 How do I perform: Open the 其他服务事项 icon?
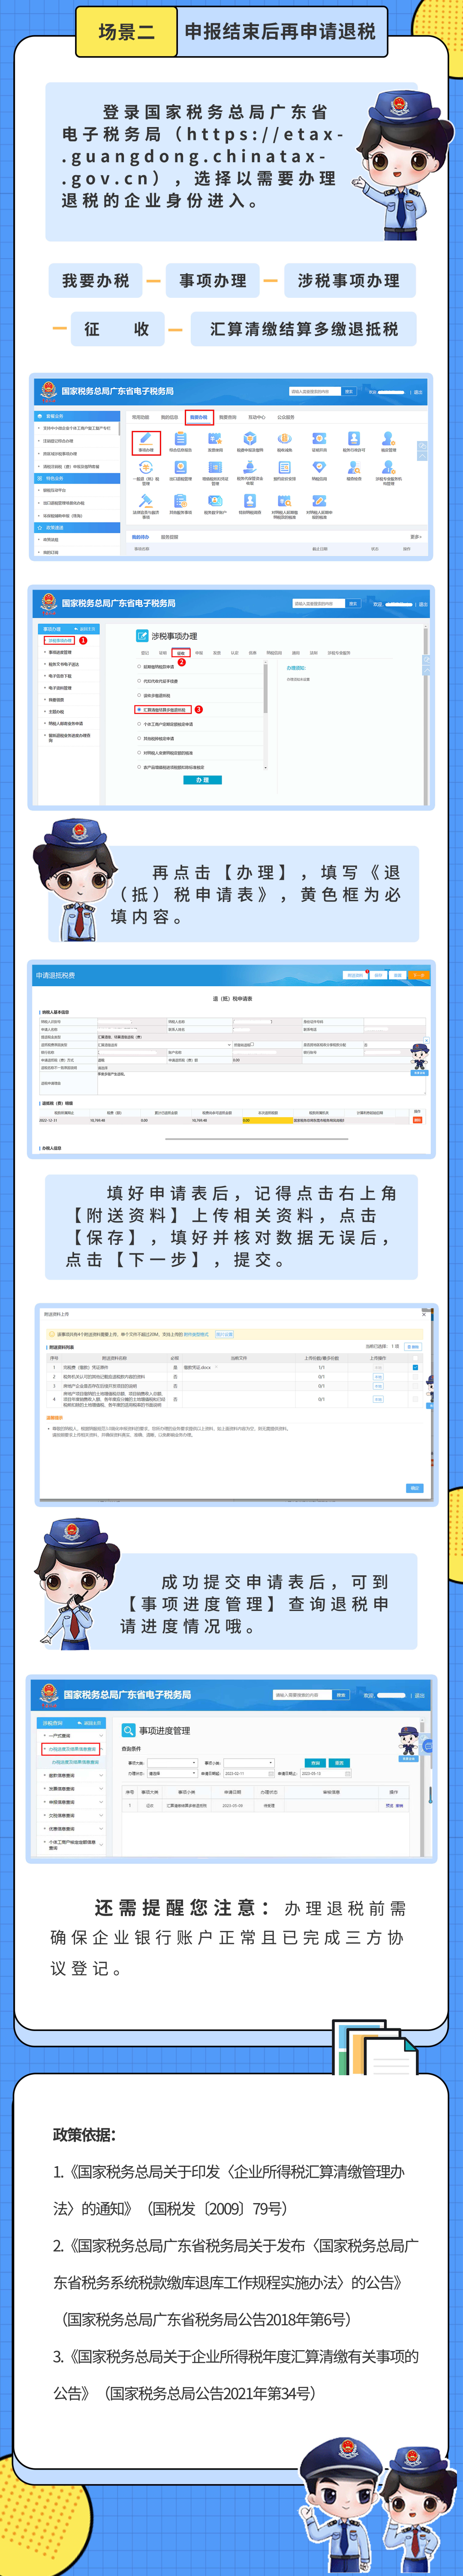[x=180, y=502]
